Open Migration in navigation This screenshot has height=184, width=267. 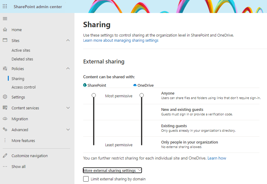click(20, 119)
